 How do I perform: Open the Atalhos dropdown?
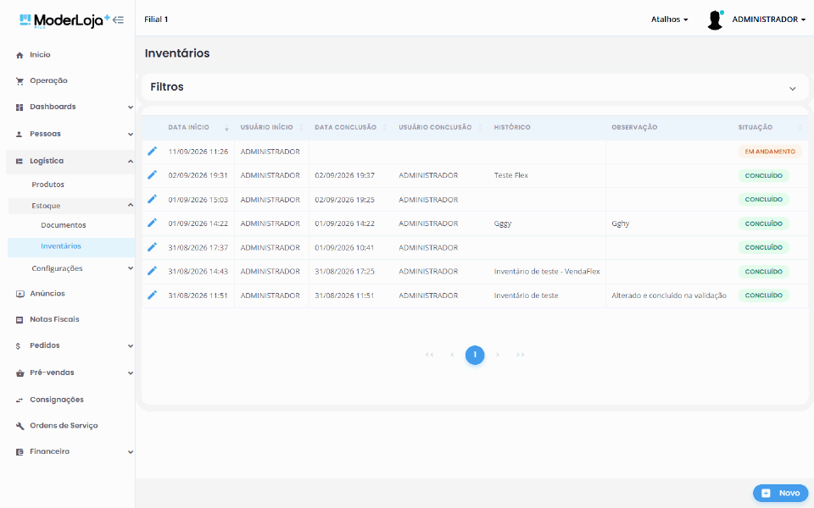669,19
